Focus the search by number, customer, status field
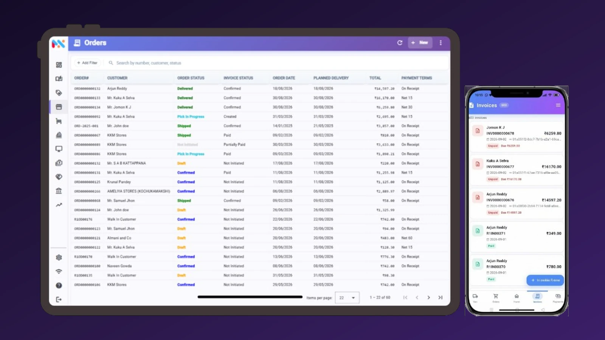The image size is (605, 340). click(276, 63)
